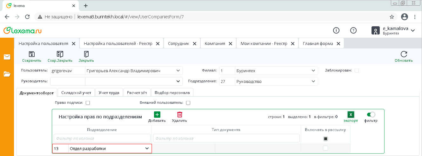
Task: Click the Закрыть close-form icon
Action: [x=86, y=54]
